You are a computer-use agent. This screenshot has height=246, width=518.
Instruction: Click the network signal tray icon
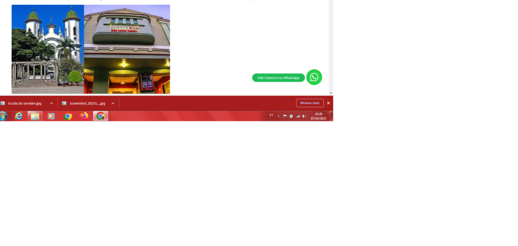point(297,116)
